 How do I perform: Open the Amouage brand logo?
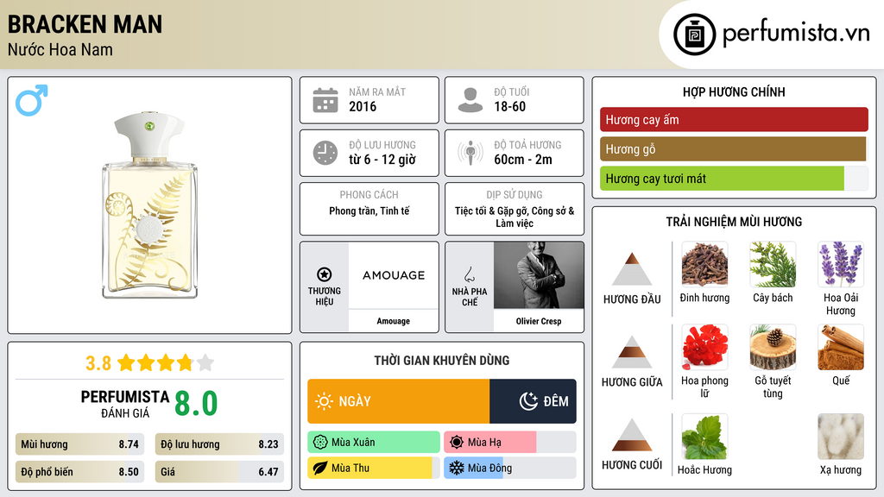tap(394, 275)
